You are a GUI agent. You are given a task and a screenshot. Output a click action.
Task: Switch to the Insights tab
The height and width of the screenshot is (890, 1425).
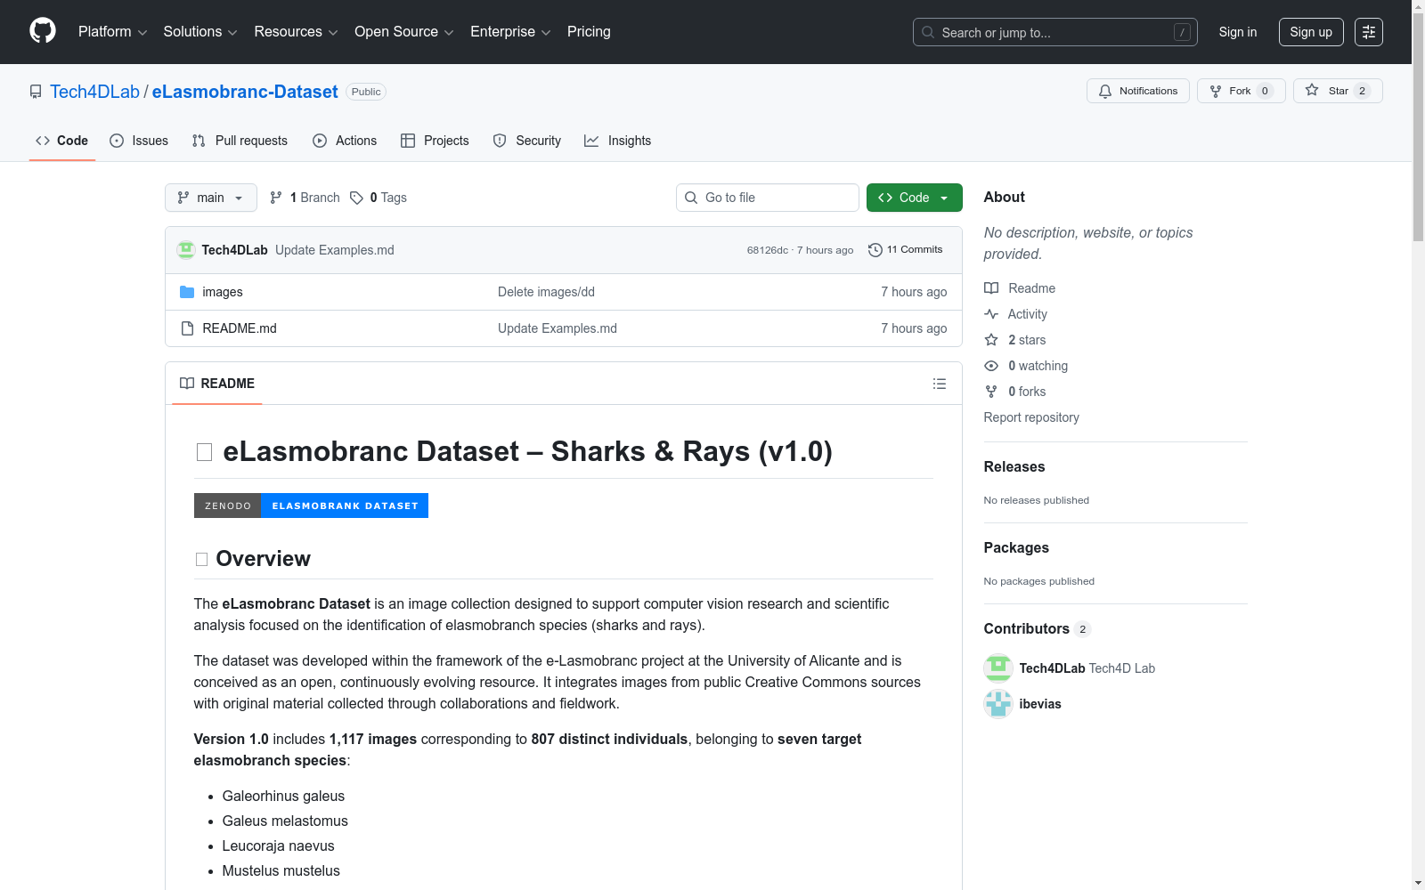click(617, 141)
